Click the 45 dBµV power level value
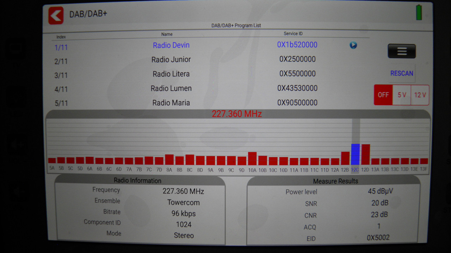The image size is (451, 253). (x=381, y=192)
